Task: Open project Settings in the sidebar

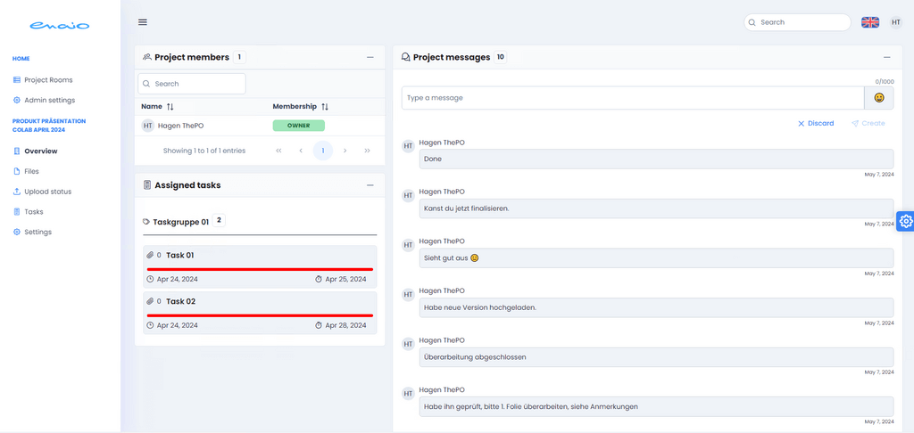Action: tap(33, 232)
